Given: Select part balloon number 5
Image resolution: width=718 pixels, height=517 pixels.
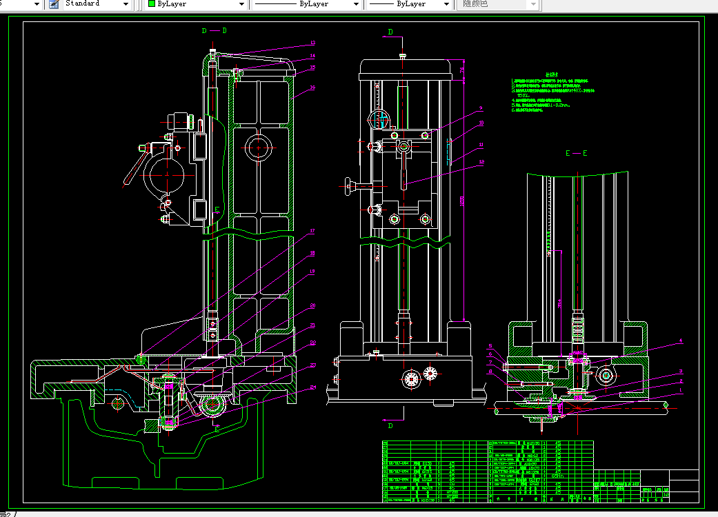Looking at the screenshot, I should (x=490, y=346).
